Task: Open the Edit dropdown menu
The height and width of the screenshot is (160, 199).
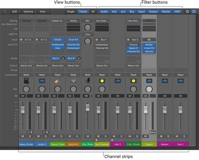Action: 16,12
